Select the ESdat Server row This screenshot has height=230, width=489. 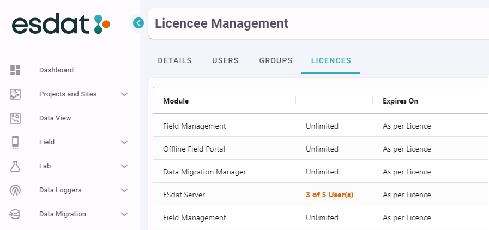point(321,195)
